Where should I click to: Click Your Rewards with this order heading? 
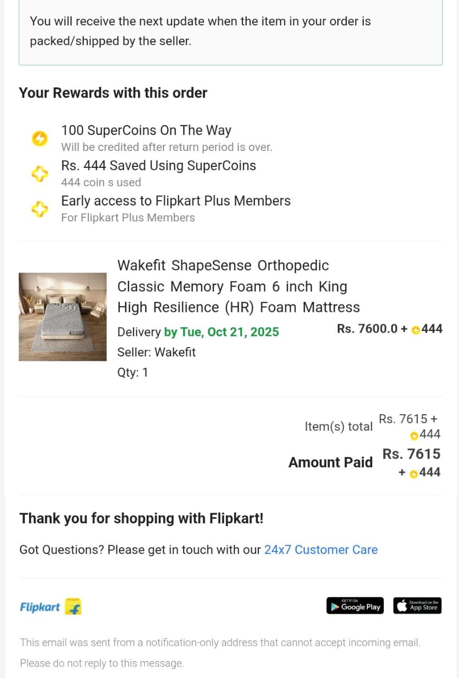click(x=113, y=93)
